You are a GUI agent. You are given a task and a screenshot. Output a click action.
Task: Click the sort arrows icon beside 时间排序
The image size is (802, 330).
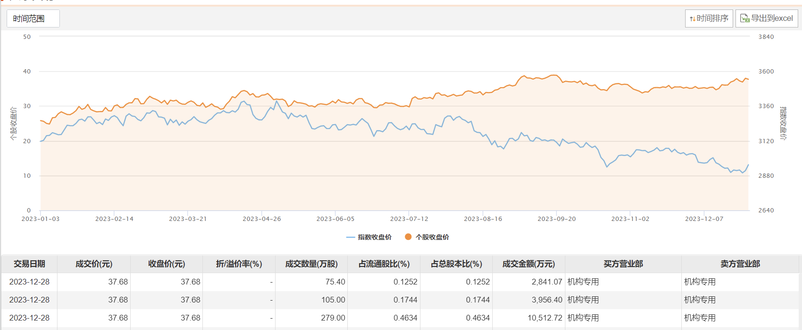click(x=692, y=18)
